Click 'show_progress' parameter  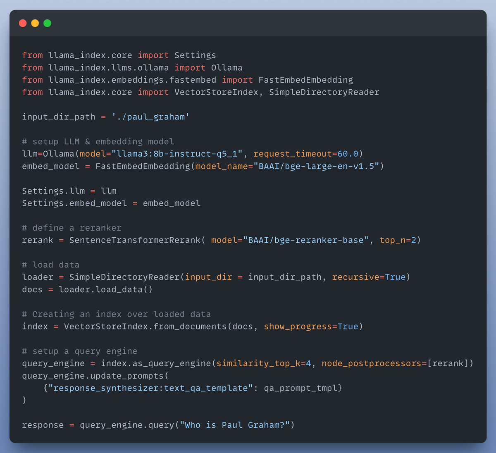coord(298,327)
